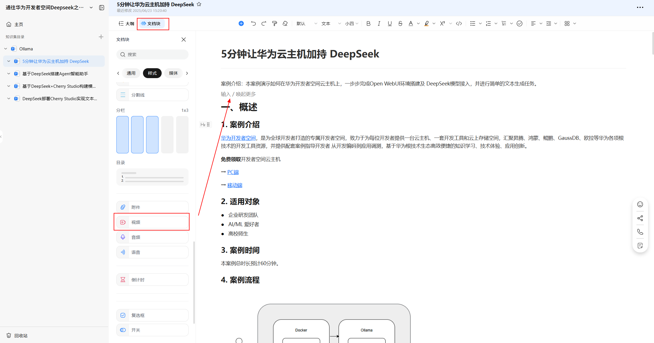
Task: Open the 华为开发者空间 link
Action: tap(238, 138)
